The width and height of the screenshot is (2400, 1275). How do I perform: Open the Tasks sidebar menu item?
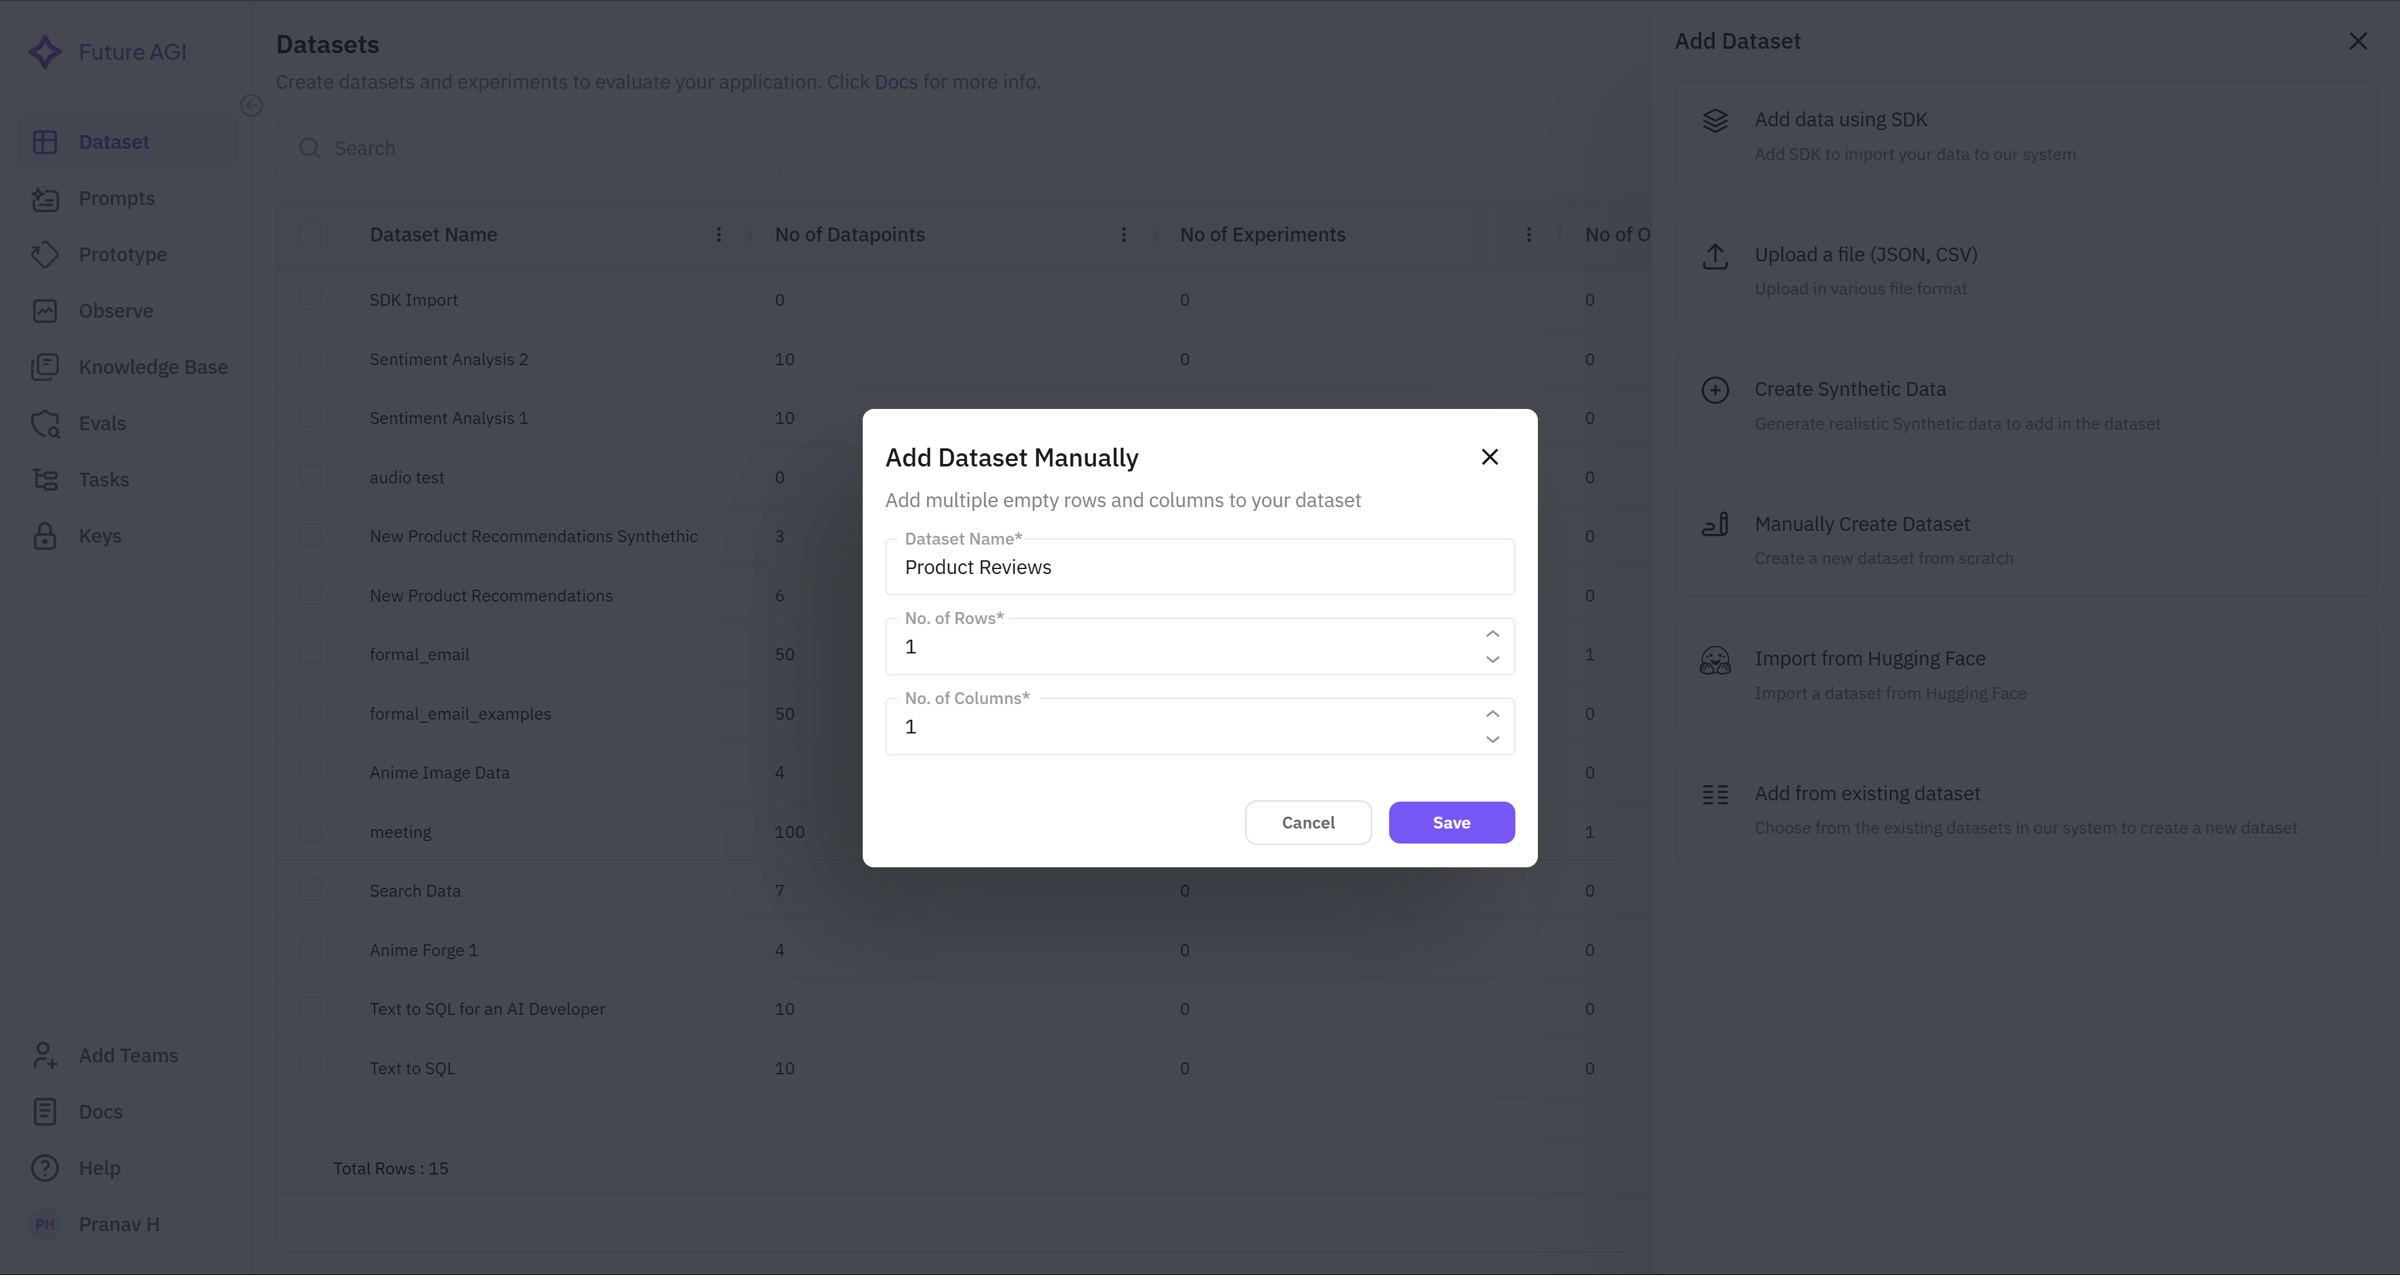point(103,480)
